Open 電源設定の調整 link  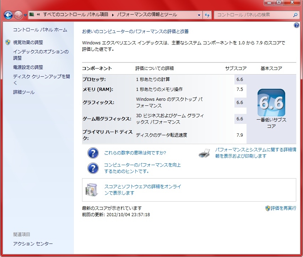[28, 67]
